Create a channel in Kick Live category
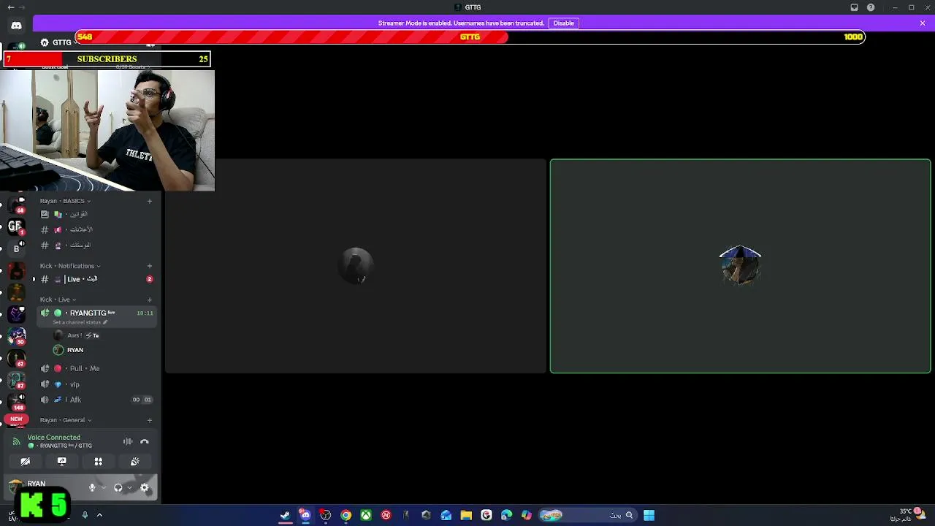This screenshot has width=935, height=526. 150,300
